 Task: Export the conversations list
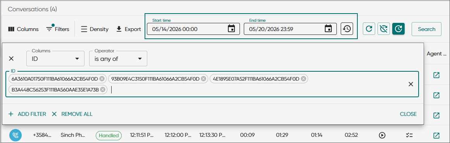(129, 29)
